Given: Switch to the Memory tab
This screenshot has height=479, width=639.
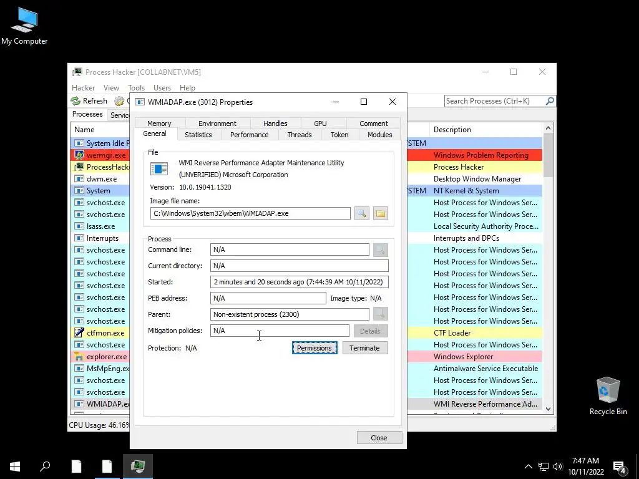Looking at the screenshot, I should tap(159, 123).
